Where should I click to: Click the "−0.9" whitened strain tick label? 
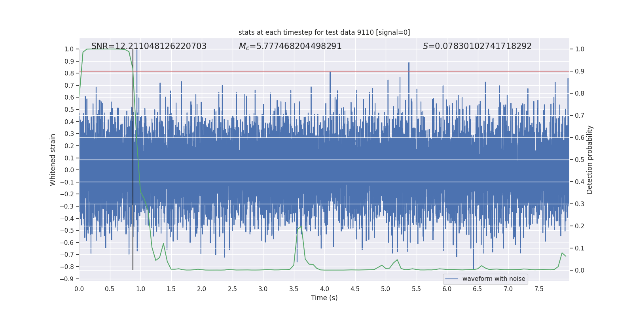point(67,279)
